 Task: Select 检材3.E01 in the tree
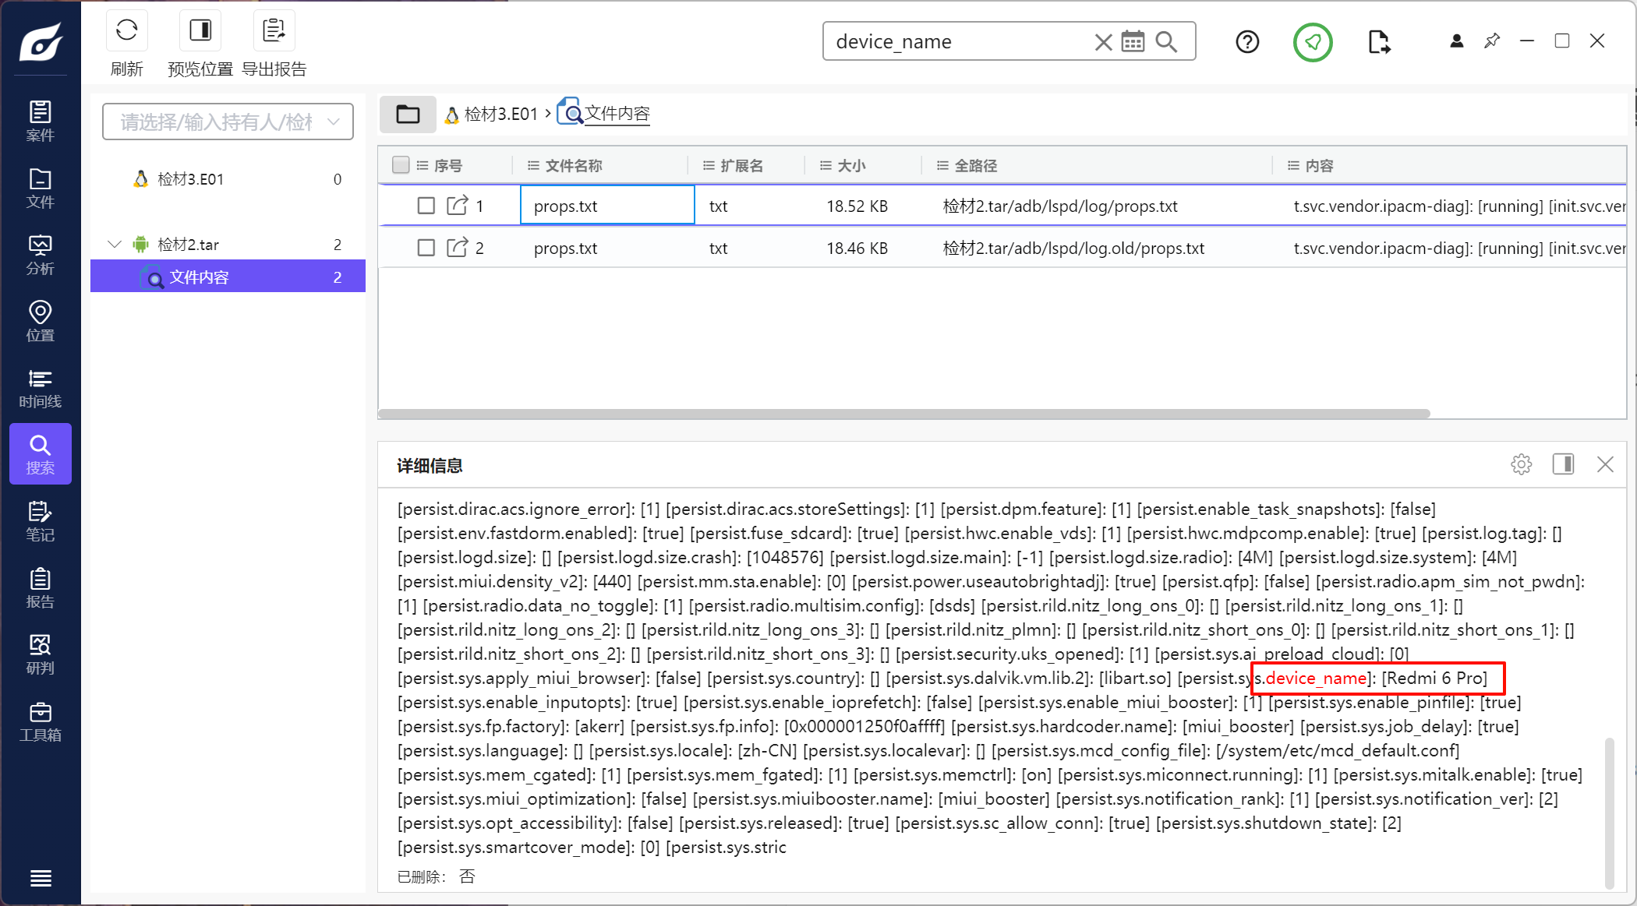[228, 179]
